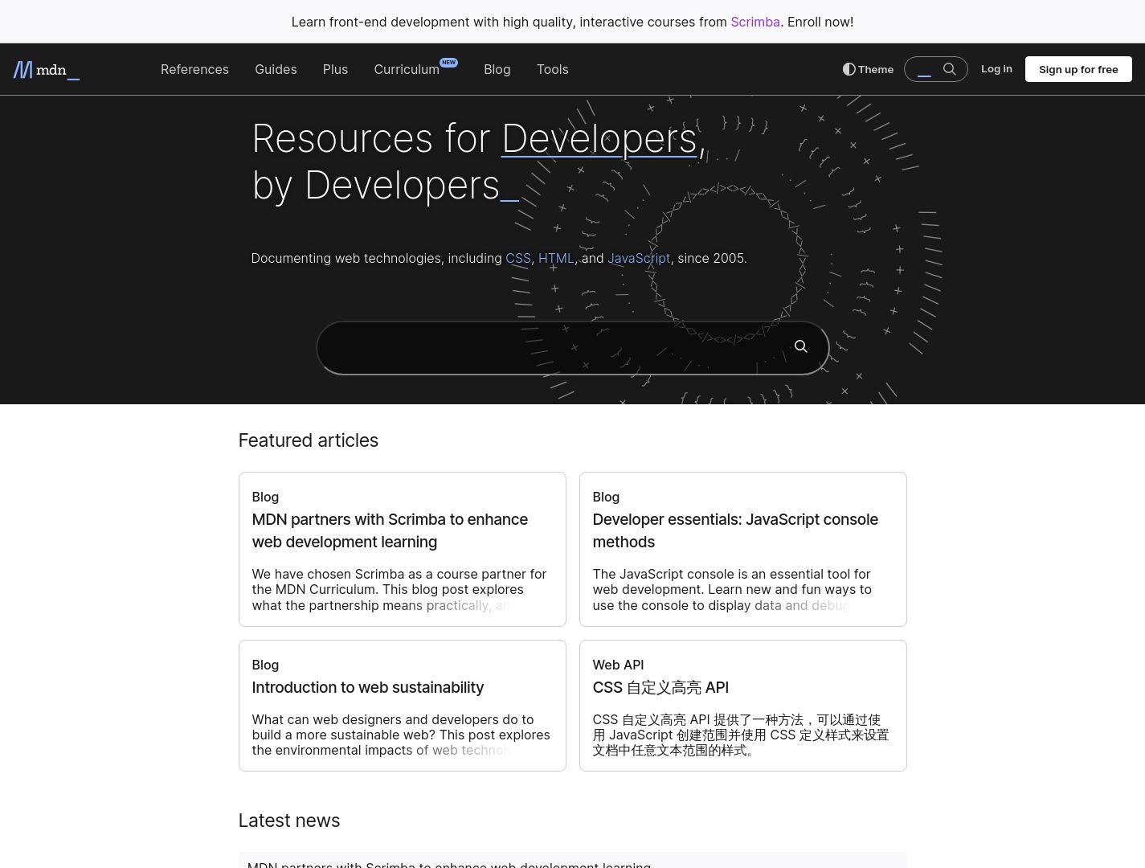
Task: Open the CSS 自定义高亮 API article
Action: [x=660, y=687]
